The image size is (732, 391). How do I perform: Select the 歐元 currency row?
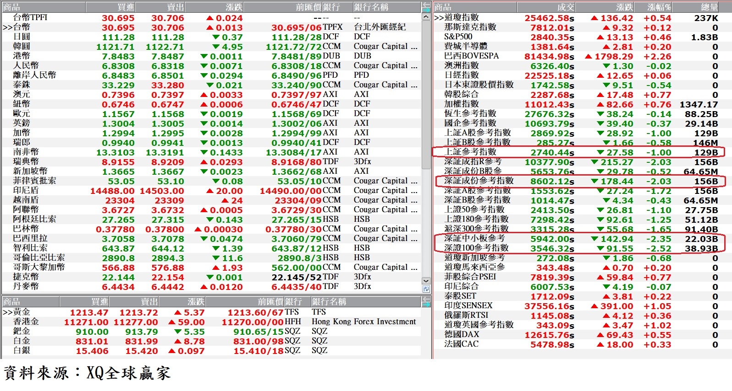tap(211, 113)
